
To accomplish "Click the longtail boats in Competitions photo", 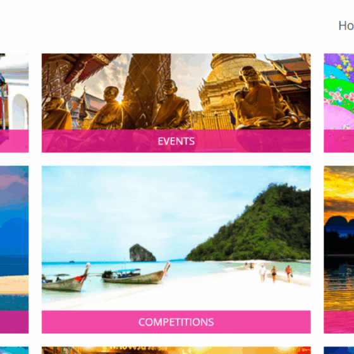I will pyautogui.click(x=106, y=277).
